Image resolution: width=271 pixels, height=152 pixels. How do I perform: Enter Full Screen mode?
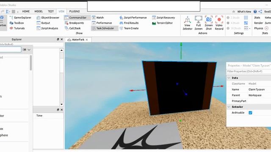199,23
